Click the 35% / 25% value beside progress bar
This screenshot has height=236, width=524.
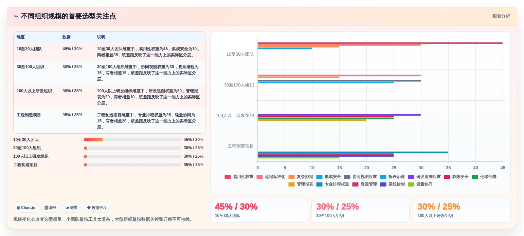click(194, 165)
